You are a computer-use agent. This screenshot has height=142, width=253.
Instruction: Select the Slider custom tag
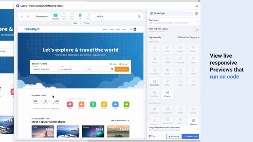(180, 110)
